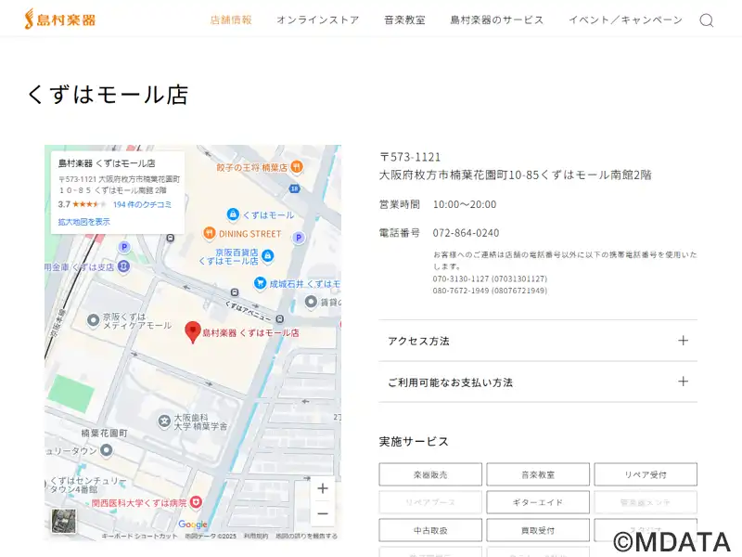Click the postal code 〒573-1121 text

tap(410, 157)
